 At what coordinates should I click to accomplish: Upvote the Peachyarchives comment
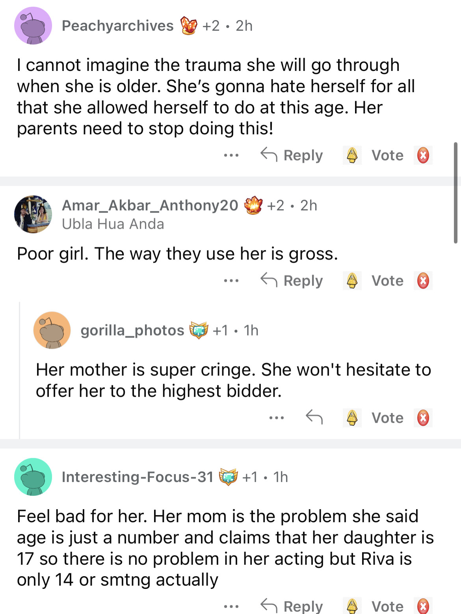coord(352,155)
